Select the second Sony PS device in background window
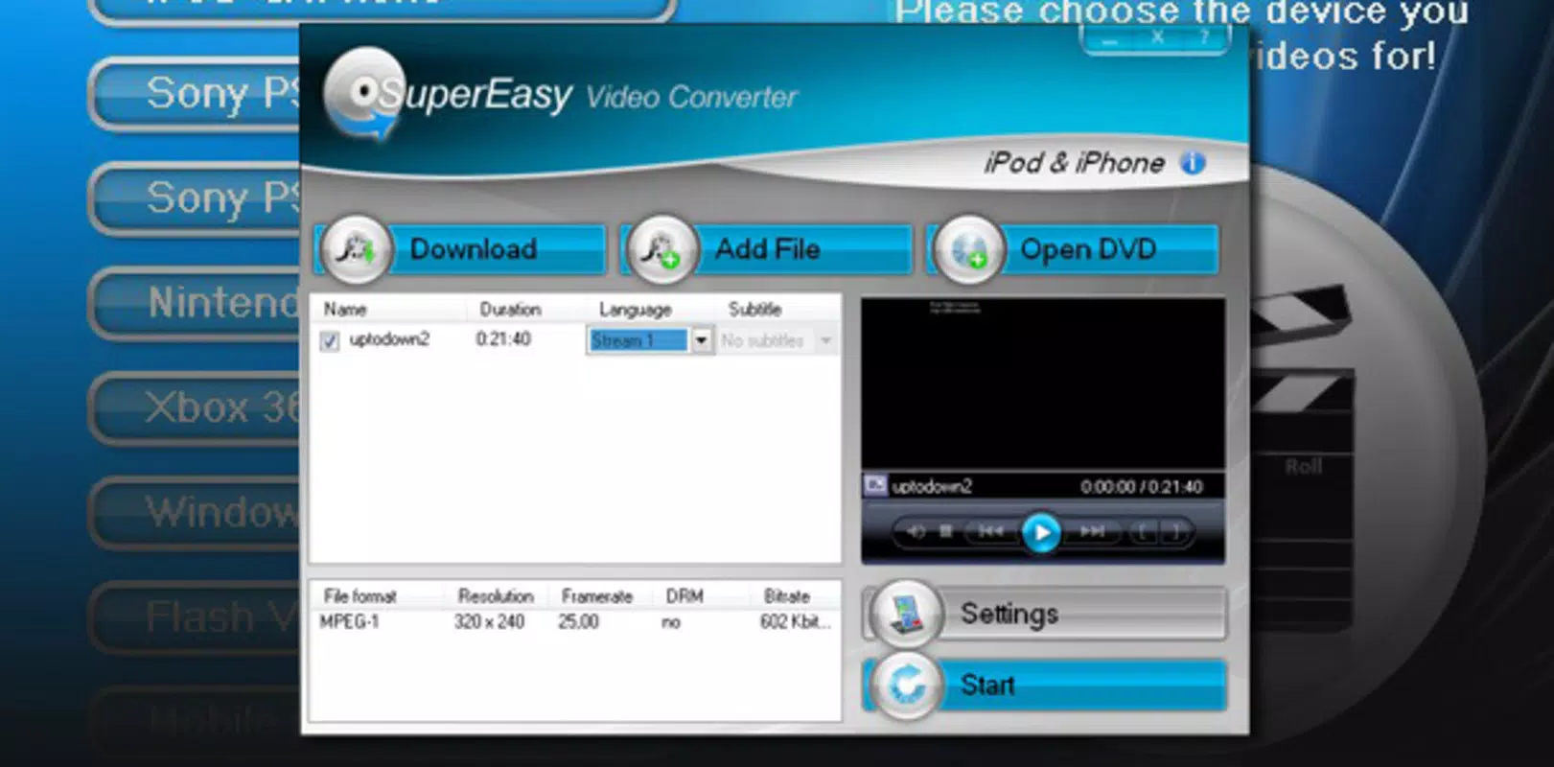Image resolution: width=1554 pixels, height=767 pixels. [196, 198]
